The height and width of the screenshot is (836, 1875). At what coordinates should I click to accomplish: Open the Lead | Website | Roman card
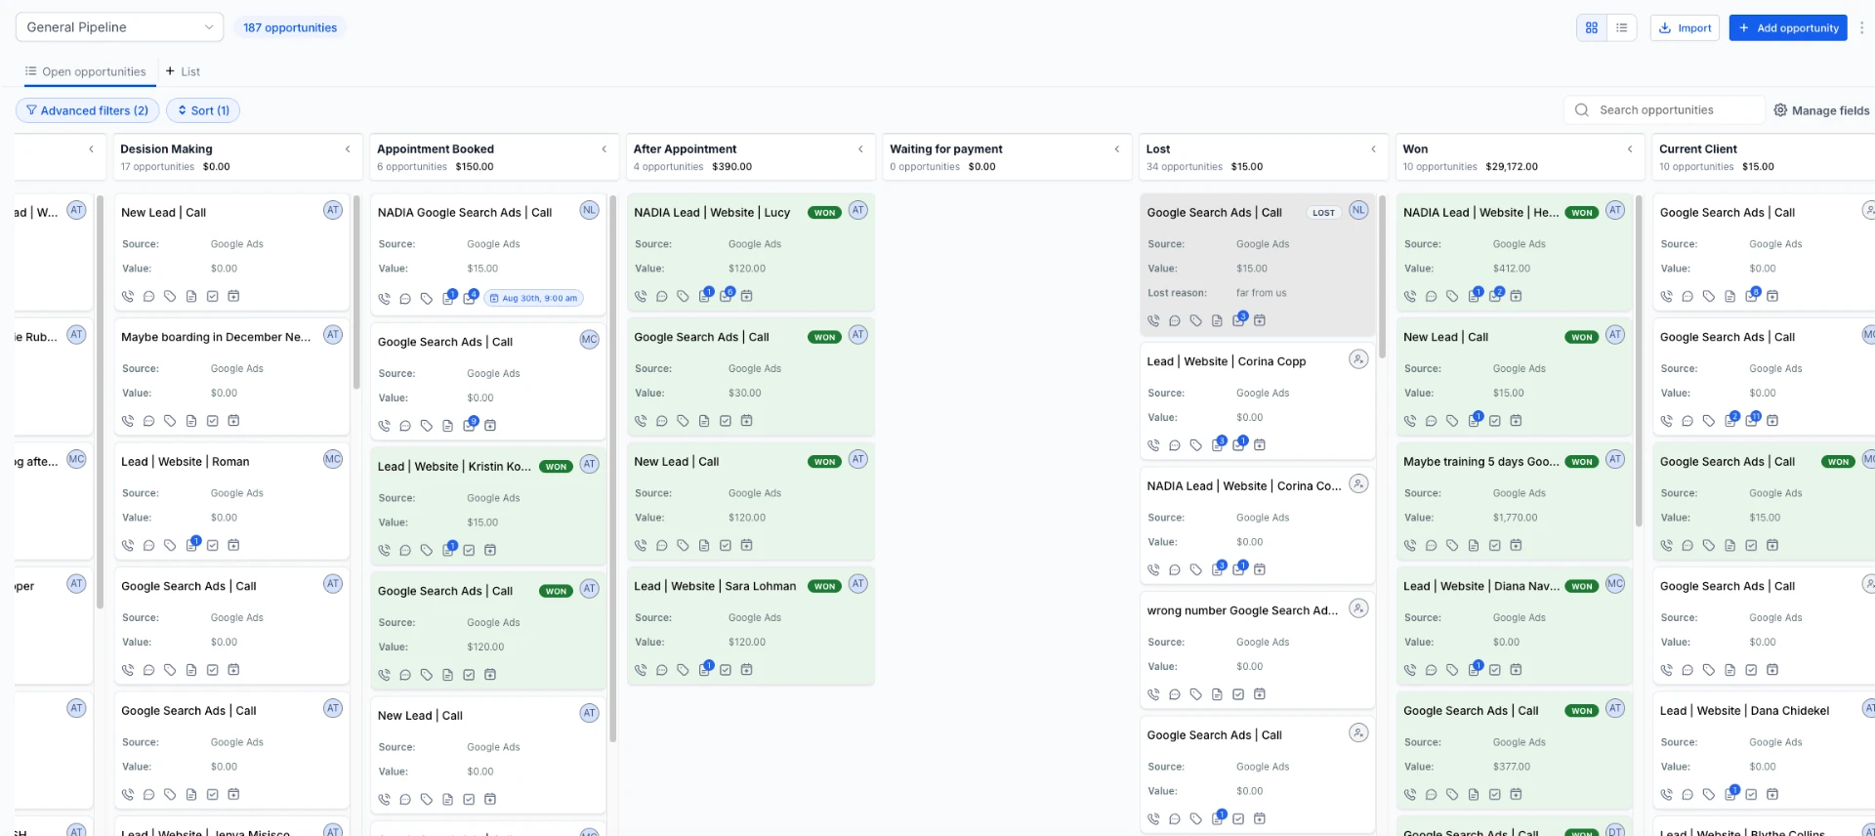[x=231, y=503]
